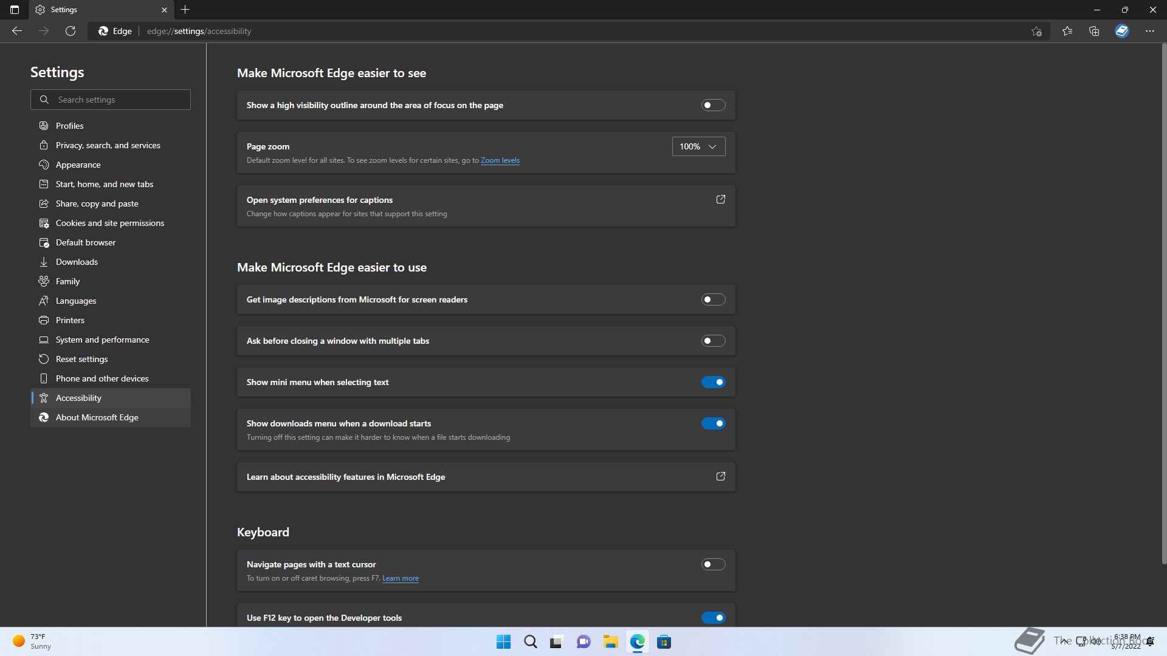
Task: Close the Settings tab
Action: (x=164, y=10)
